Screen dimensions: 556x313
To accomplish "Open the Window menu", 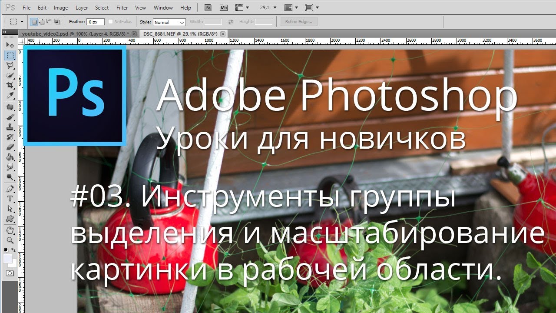I will pos(163,8).
